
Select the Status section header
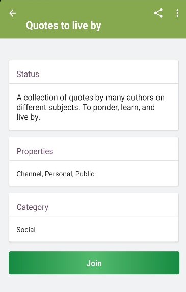pyautogui.click(x=28, y=74)
